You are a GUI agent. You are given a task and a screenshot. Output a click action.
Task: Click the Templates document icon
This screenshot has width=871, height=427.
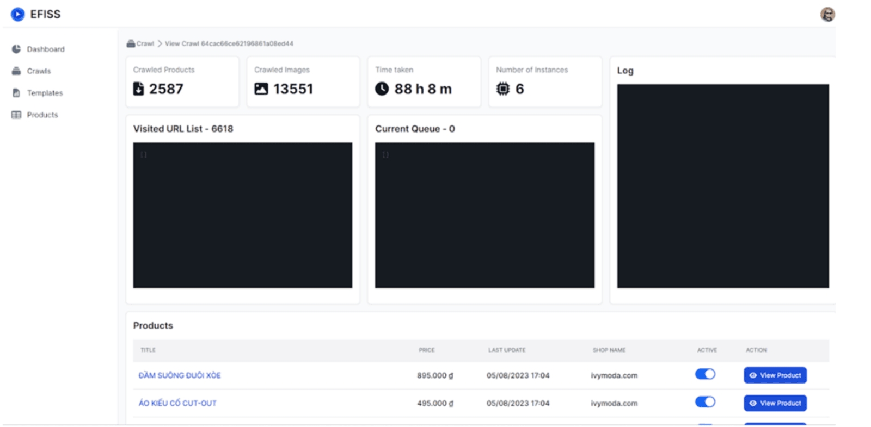click(16, 93)
